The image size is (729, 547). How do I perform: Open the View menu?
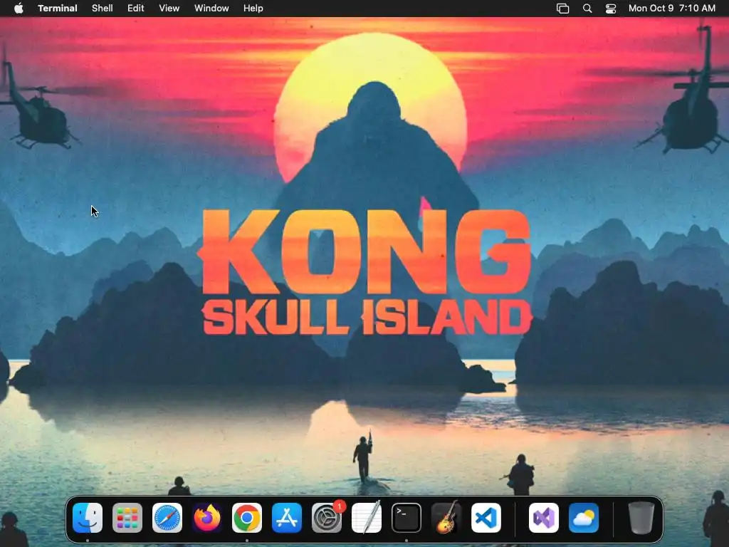pyautogui.click(x=169, y=9)
